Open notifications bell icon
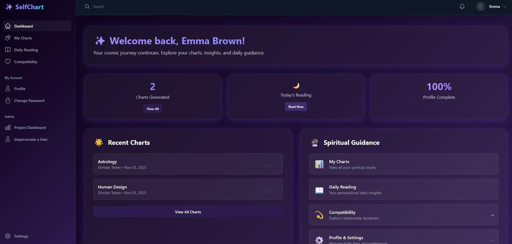512x244 pixels. click(462, 6)
